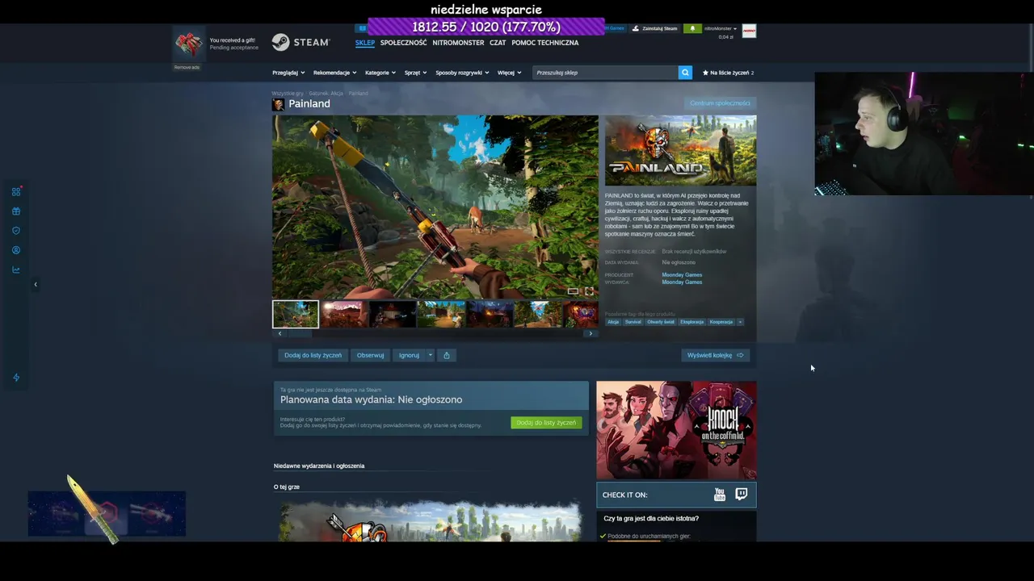The image size is (1034, 581).
Task: Open the SPOŁECZNOŚĆ menu
Action: pos(403,43)
